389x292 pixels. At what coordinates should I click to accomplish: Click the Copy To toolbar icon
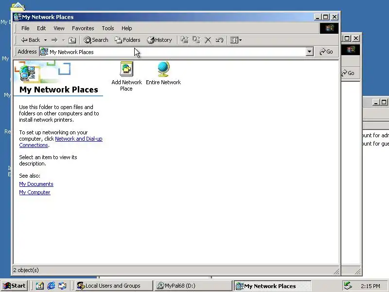pyautogui.click(x=196, y=40)
